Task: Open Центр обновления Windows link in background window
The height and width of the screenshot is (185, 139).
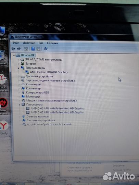Action: point(84,163)
